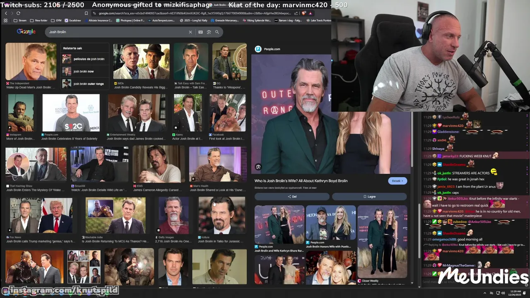530x298 pixels.
Task: Reload the Google search page
Action: coord(18,13)
